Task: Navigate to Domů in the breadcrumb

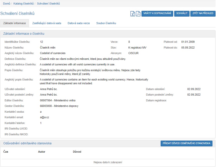Action: click(x=7, y=4)
